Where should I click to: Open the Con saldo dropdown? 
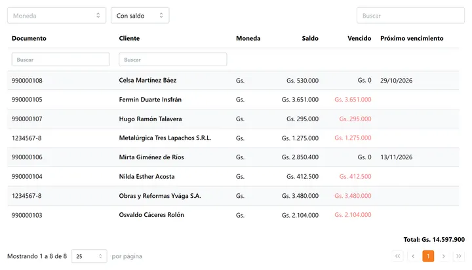click(x=140, y=15)
